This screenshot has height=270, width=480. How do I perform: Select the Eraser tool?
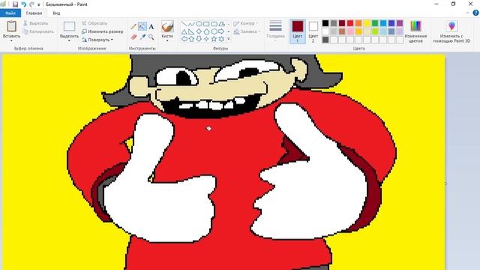[133, 37]
